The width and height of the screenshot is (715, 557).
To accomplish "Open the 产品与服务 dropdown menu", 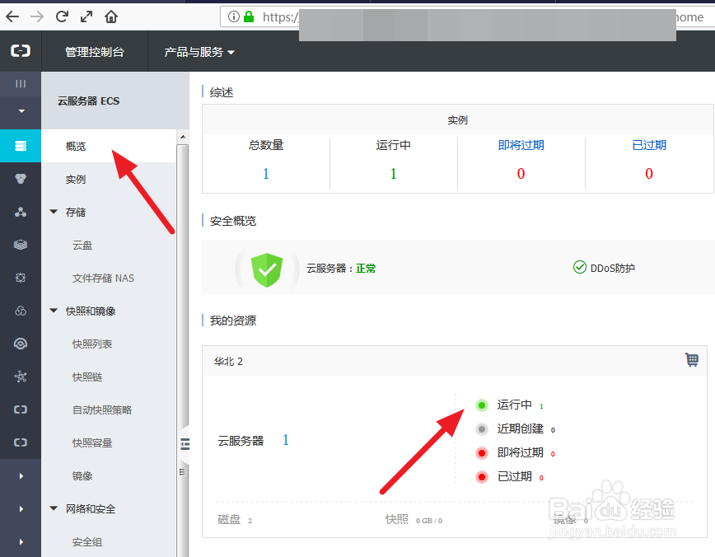I will 199,52.
